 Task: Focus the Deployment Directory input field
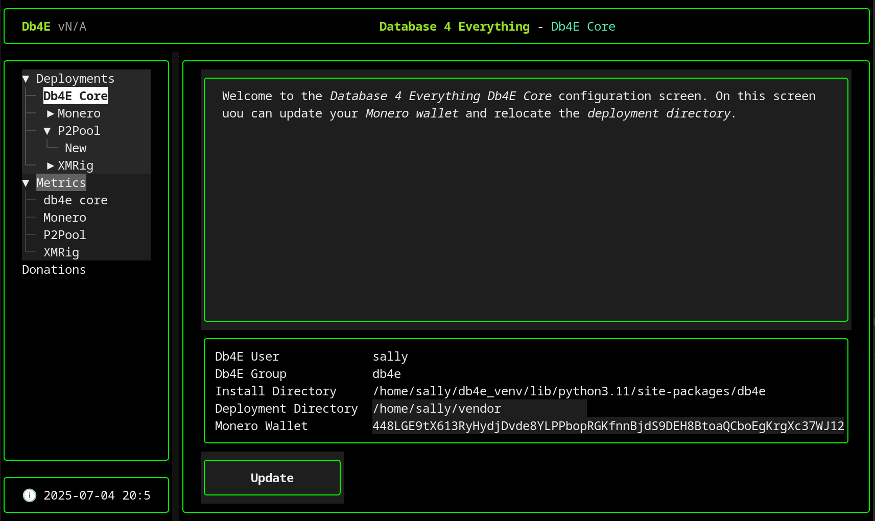coord(480,409)
